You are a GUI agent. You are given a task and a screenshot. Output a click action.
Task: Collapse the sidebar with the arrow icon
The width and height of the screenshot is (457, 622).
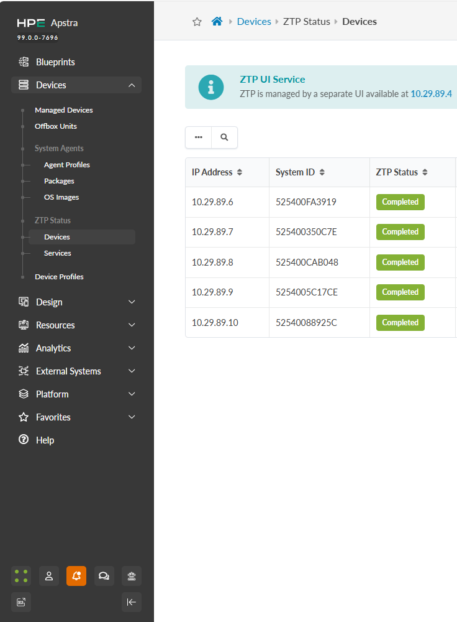(132, 602)
